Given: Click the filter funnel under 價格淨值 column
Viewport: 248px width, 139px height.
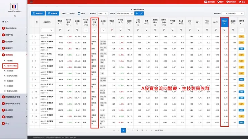Looking at the screenshot, I should click(x=60, y=30).
